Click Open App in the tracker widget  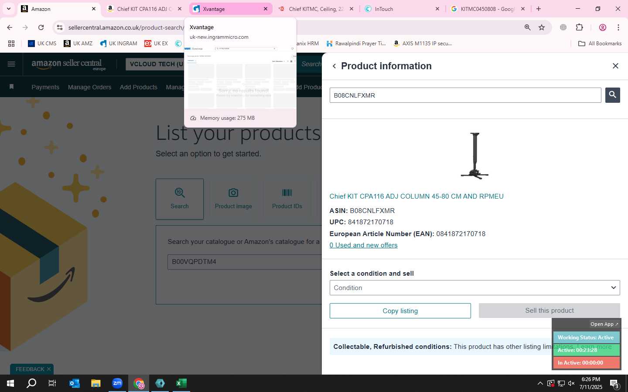click(x=604, y=324)
